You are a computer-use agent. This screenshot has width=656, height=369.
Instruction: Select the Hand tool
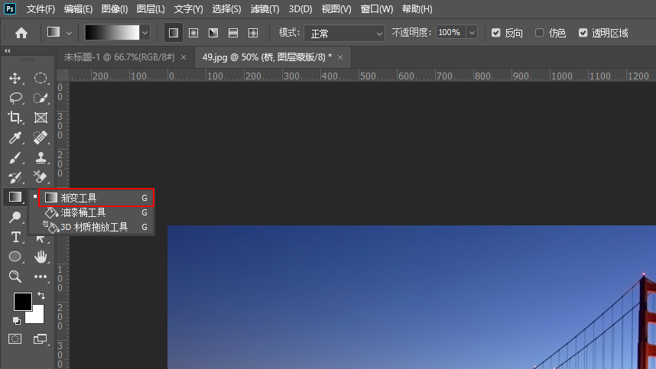[41, 257]
